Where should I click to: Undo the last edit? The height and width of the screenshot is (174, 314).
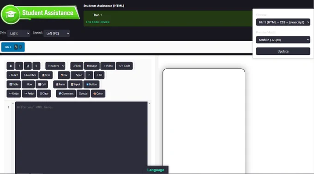14,94
